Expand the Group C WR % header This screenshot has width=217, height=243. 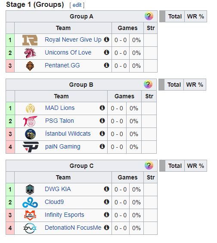tap(195, 166)
